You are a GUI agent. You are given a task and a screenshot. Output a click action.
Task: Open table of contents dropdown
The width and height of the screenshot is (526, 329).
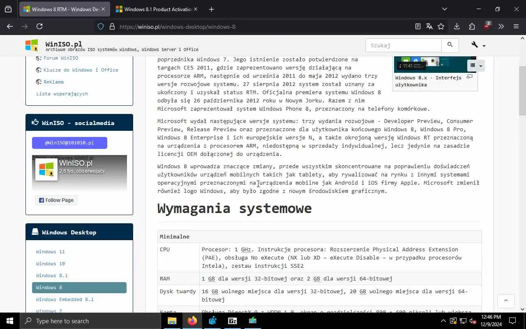[476, 65]
